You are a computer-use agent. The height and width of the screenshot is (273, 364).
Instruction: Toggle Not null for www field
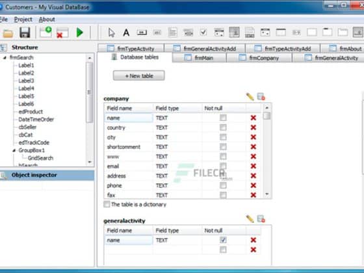tap(223, 157)
